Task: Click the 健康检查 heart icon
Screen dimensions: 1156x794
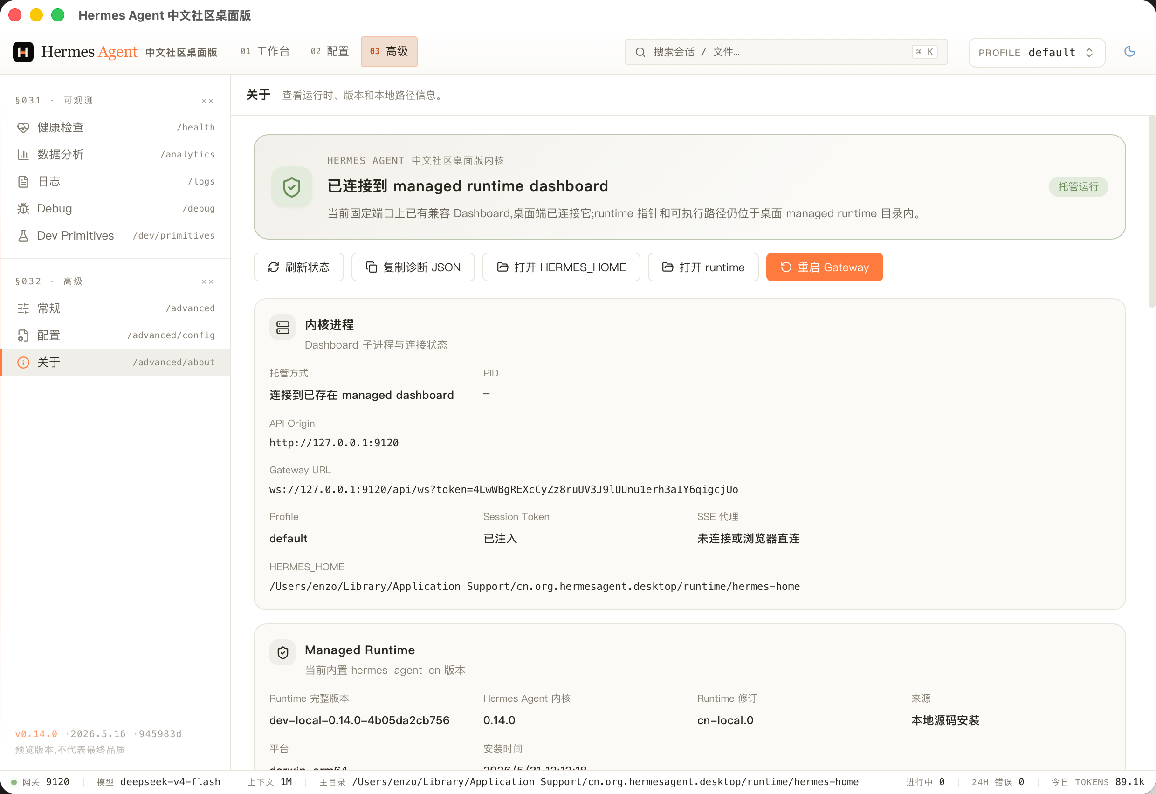Action: click(23, 127)
